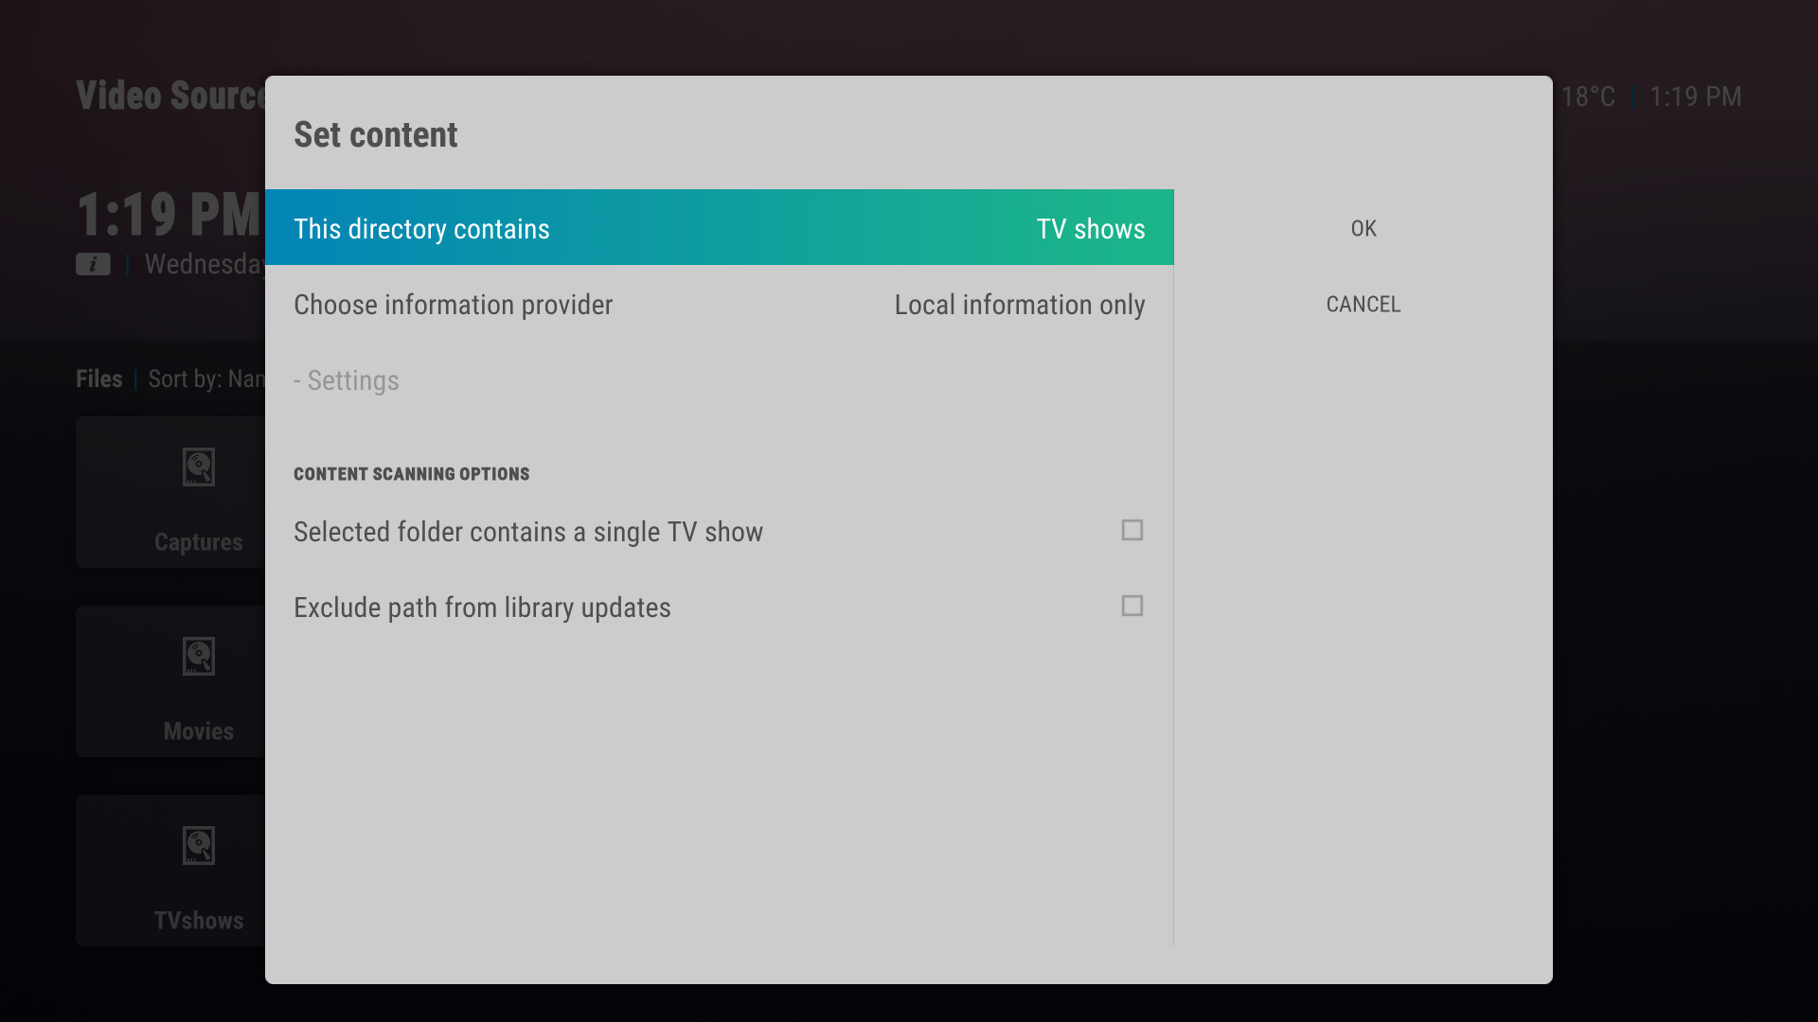Click the info 'i' icon by the date

click(93, 265)
